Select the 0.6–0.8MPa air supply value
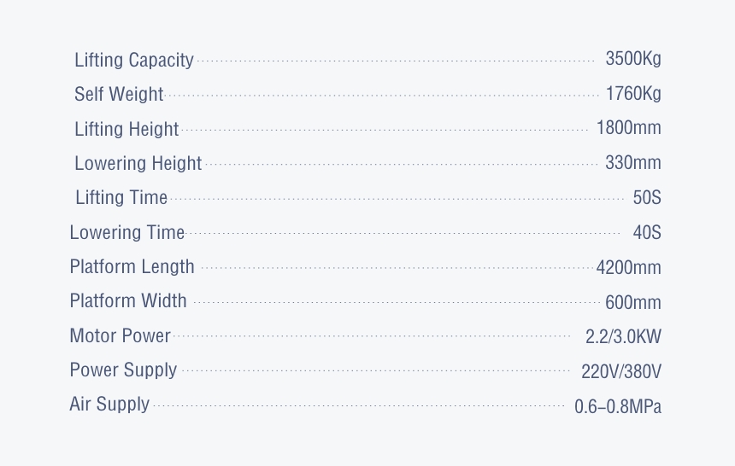 (618, 406)
